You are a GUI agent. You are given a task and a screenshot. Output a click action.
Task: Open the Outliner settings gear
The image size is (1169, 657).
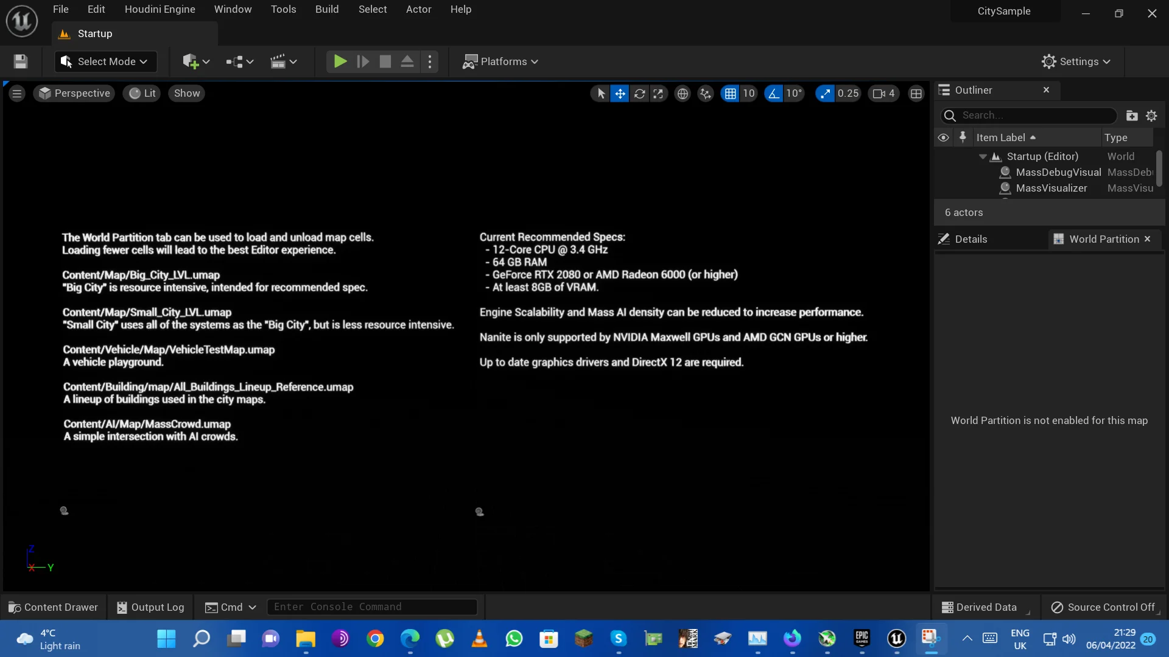pyautogui.click(x=1151, y=116)
